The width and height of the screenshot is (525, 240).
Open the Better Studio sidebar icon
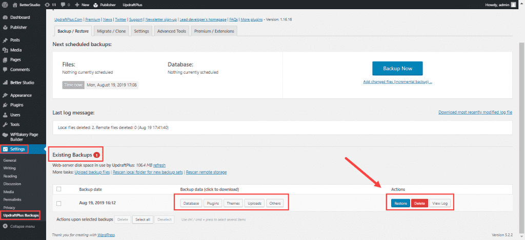(x=5, y=82)
